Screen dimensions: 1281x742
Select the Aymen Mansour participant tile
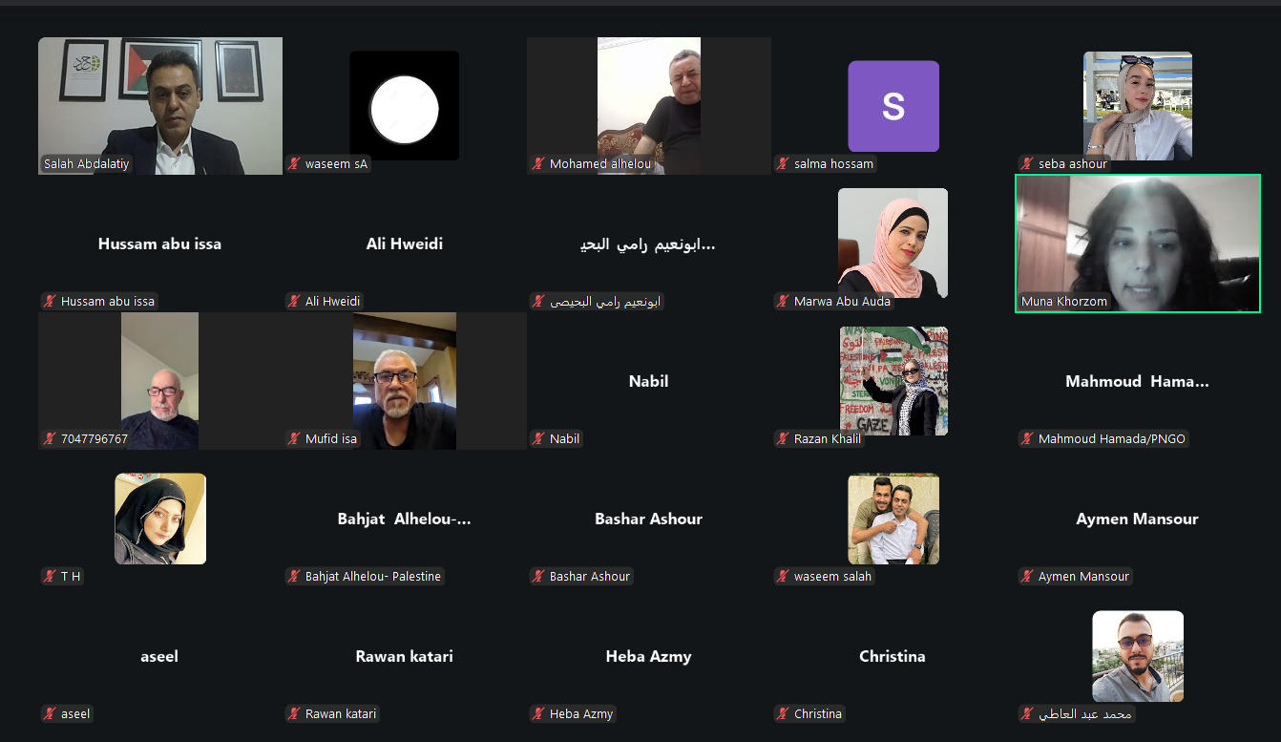1138,519
